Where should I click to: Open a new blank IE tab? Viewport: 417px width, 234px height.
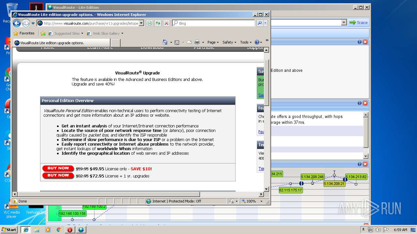(116, 43)
